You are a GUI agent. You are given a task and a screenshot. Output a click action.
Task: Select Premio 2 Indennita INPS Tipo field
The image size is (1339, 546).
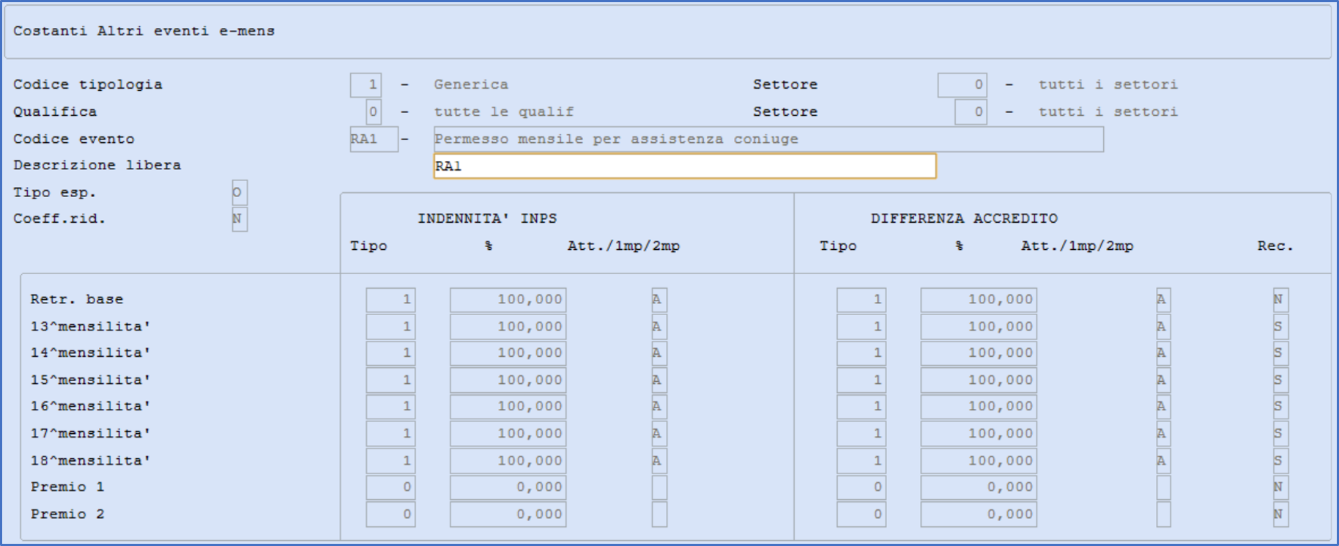coord(391,514)
